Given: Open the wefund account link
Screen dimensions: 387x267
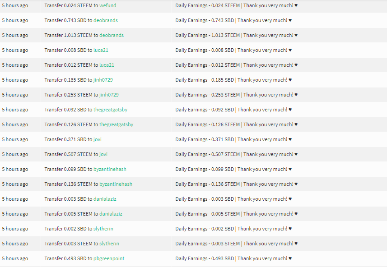Looking at the screenshot, I should tap(108, 5).
